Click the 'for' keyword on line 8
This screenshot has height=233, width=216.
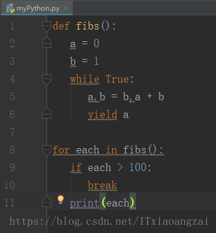click(61, 150)
